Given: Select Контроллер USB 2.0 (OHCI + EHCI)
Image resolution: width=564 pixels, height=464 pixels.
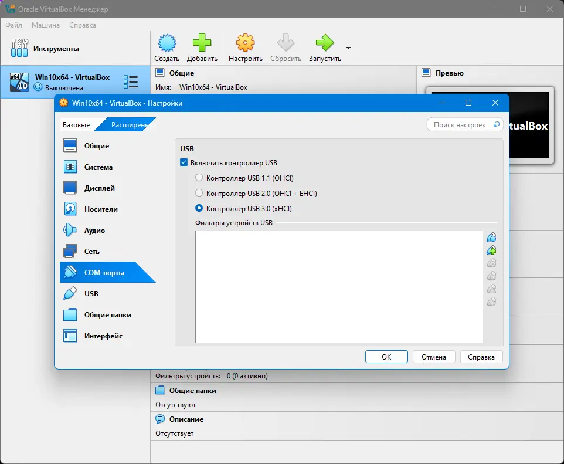Looking at the screenshot, I should tap(199, 193).
